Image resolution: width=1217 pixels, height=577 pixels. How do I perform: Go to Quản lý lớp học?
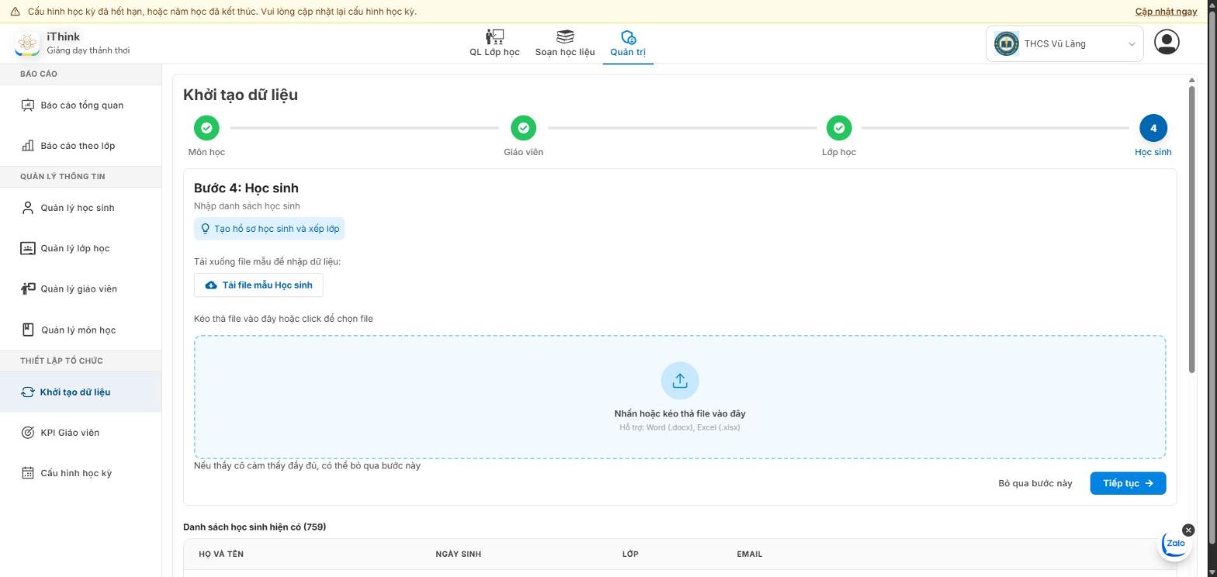[x=81, y=248]
